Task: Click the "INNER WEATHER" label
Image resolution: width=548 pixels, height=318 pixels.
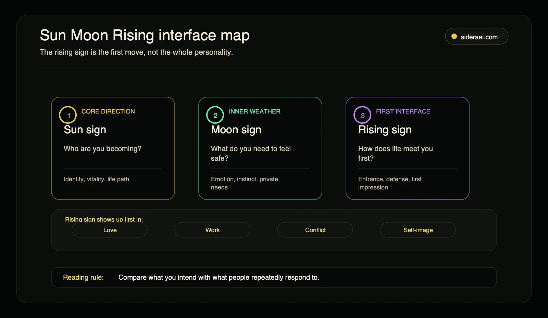Action: pyautogui.click(x=254, y=111)
